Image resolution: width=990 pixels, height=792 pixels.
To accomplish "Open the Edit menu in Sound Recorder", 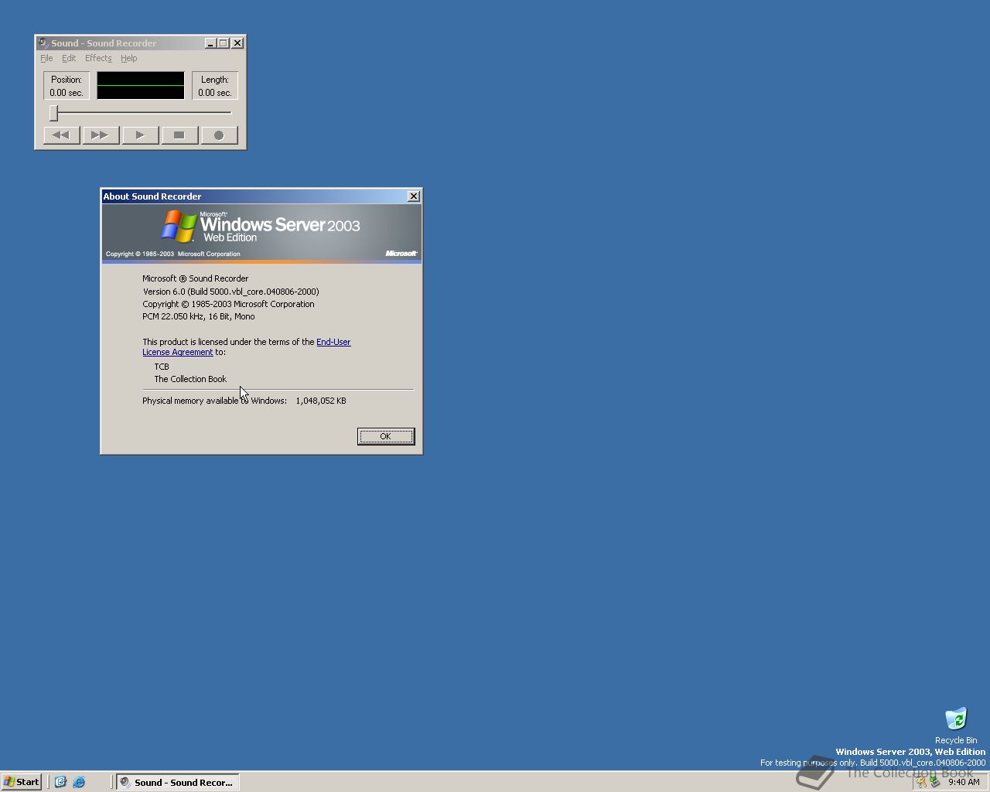I will pyautogui.click(x=69, y=58).
